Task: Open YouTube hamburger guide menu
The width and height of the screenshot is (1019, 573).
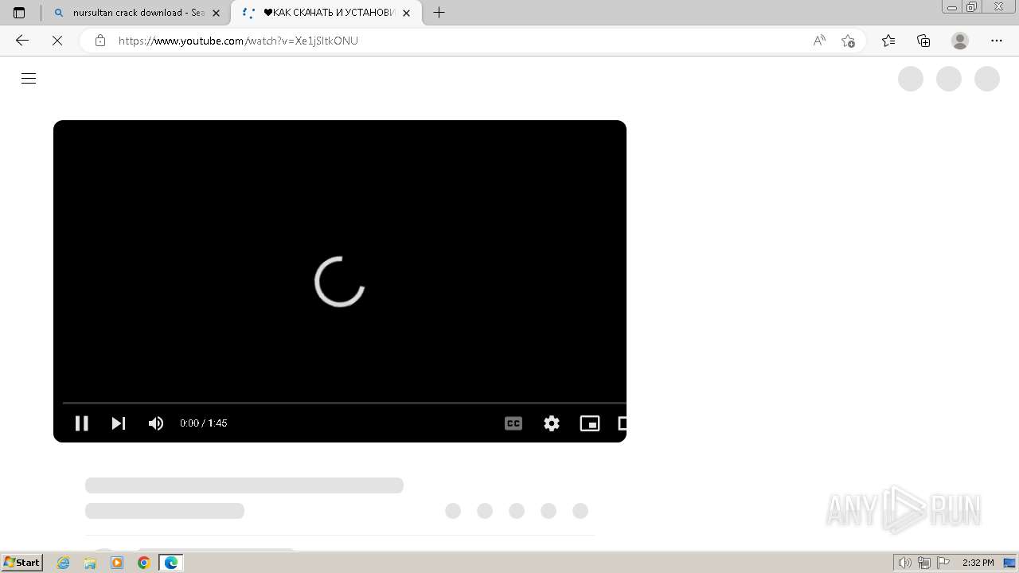Action: [29, 78]
